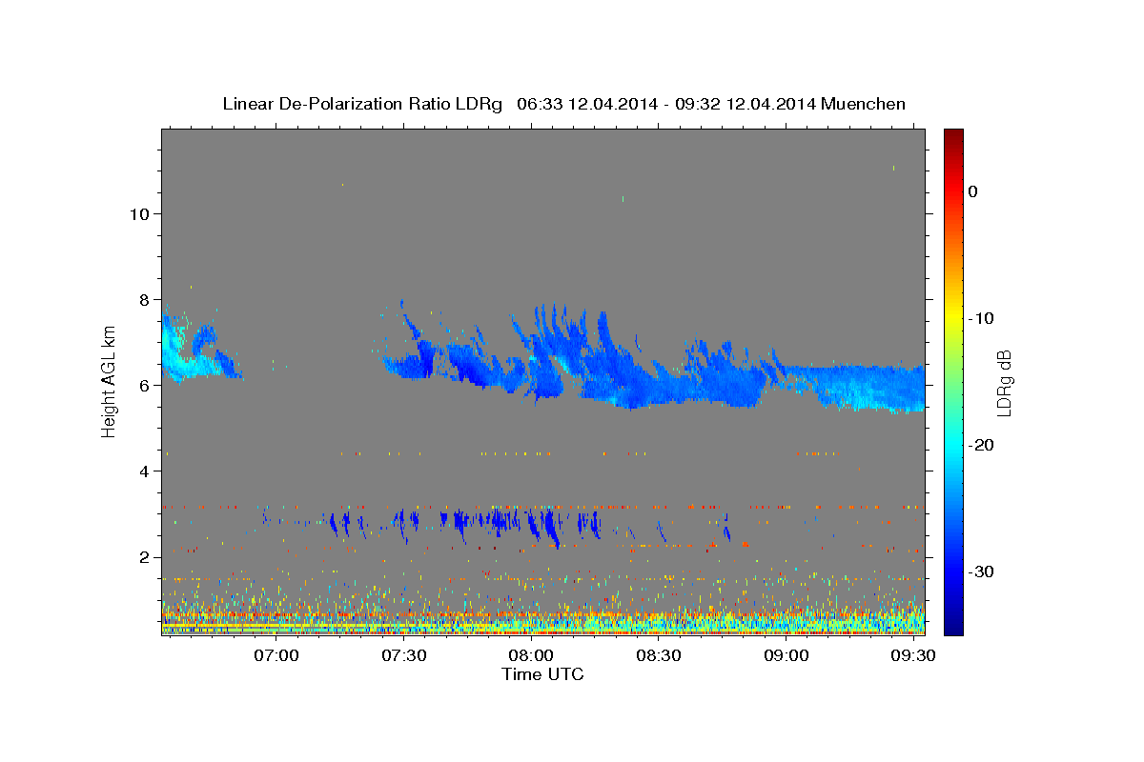Click the height tick label 6
Screen dimensions: 1144x762
[x=144, y=385]
